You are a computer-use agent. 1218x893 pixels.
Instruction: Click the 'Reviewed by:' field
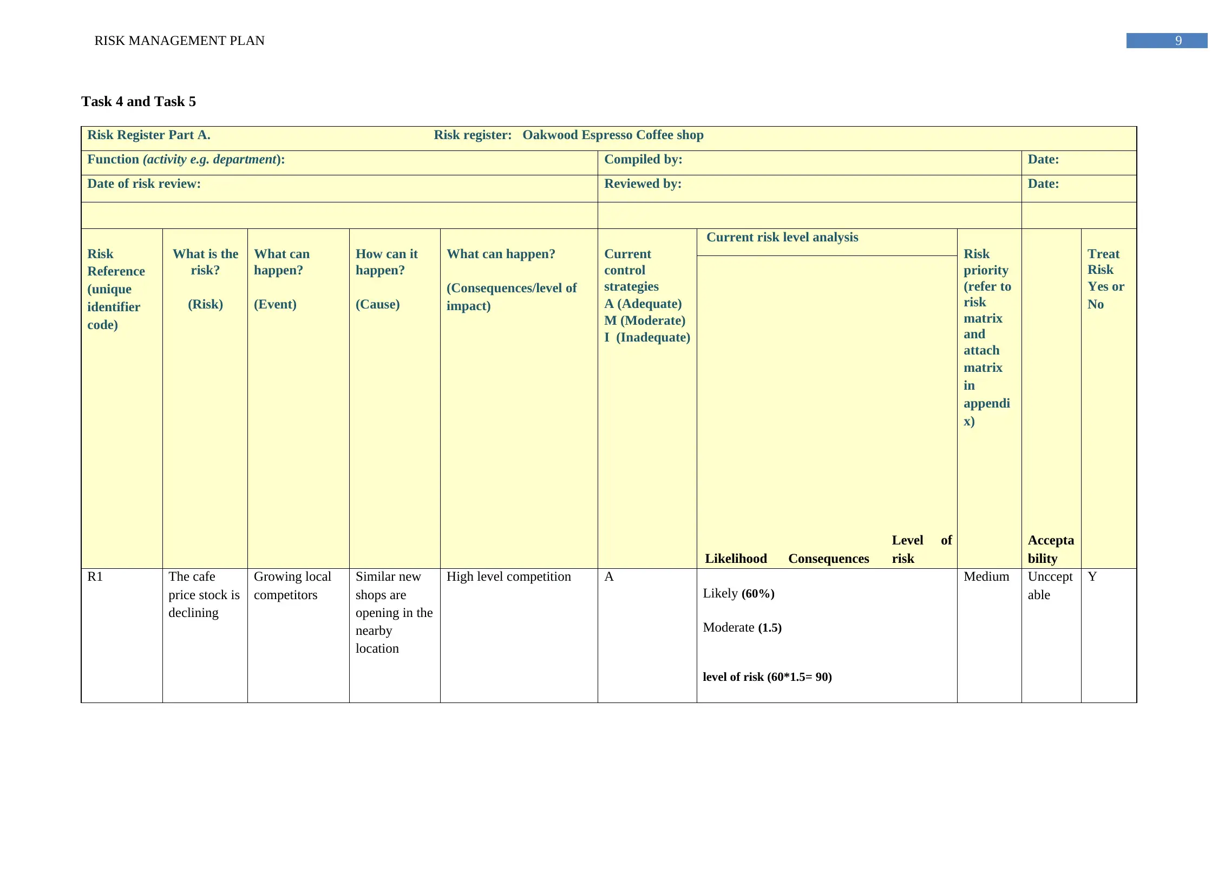pyautogui.click(x=809, y=188)
